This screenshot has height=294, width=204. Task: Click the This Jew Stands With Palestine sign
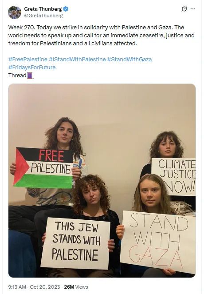(x=75, y=243)
